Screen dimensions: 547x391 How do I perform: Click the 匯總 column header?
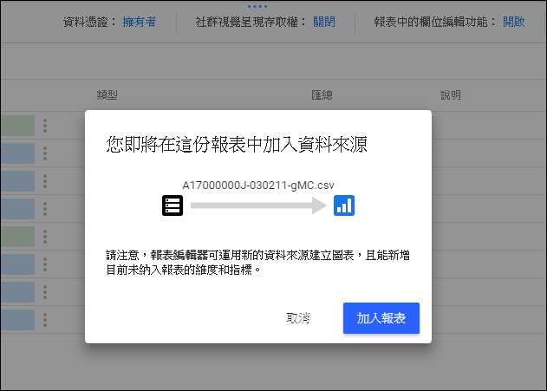pos(322,94)
